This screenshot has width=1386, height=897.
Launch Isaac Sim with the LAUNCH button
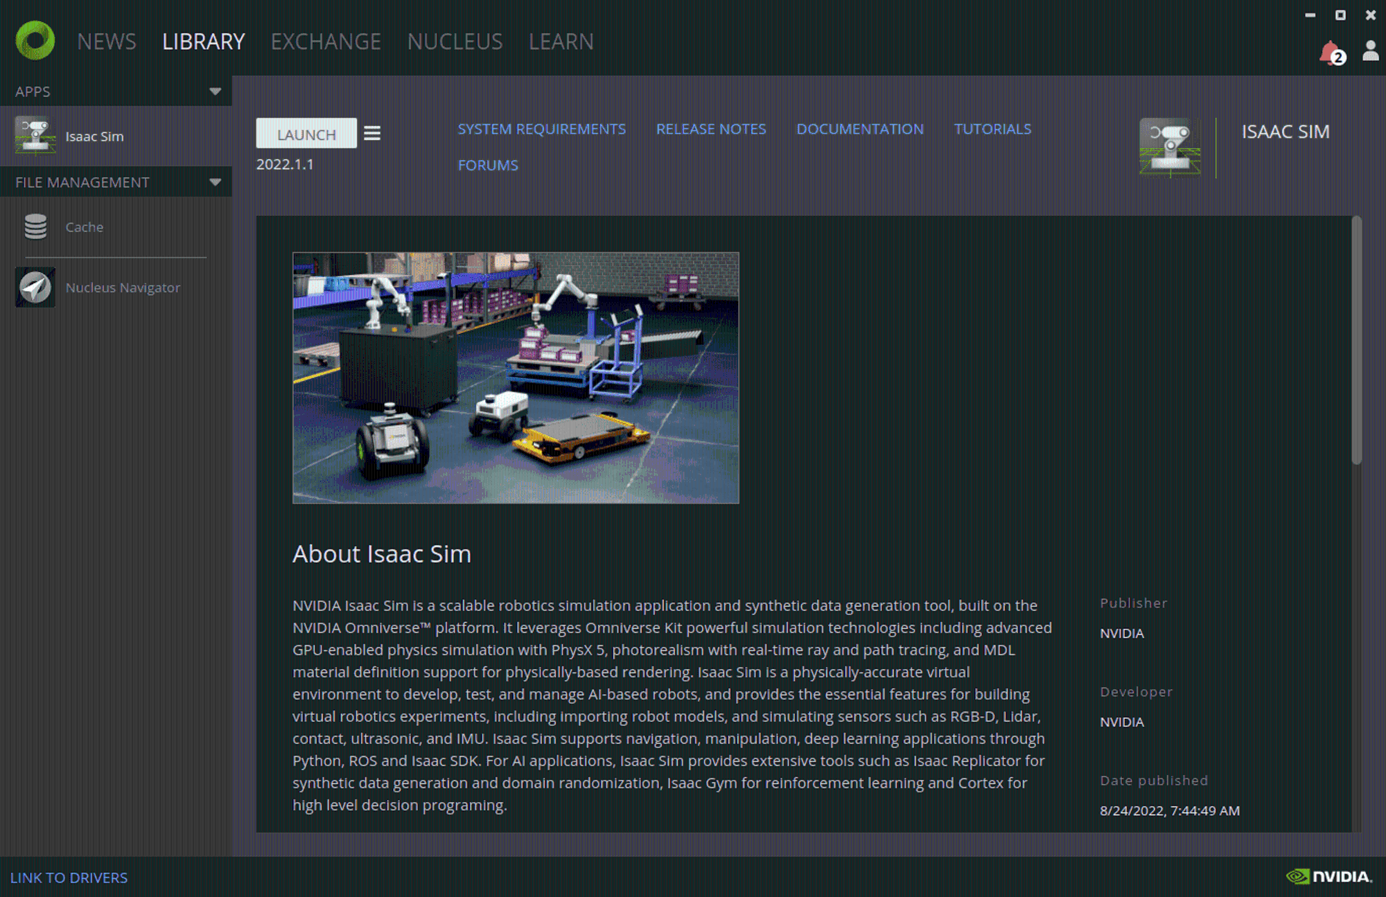click(306, 133)
